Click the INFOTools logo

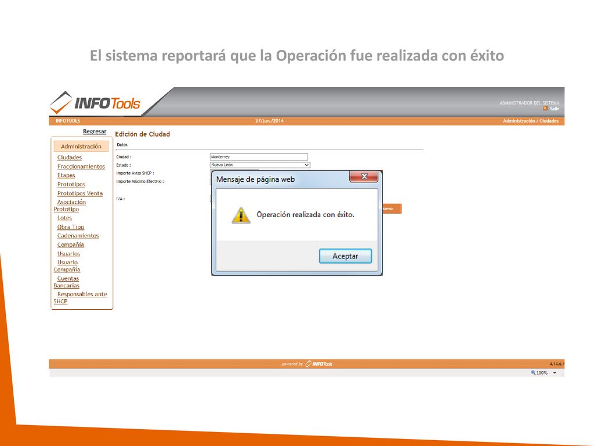[x=95, y=103]
